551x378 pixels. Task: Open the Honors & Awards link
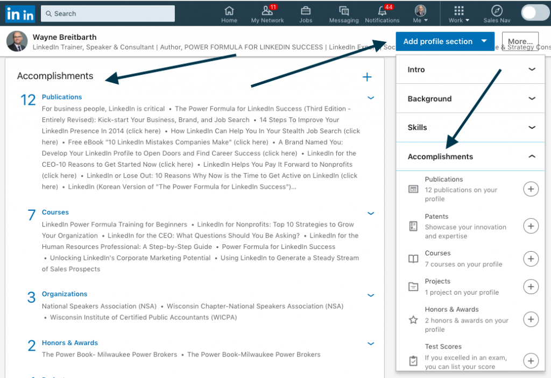coord(69,343)
